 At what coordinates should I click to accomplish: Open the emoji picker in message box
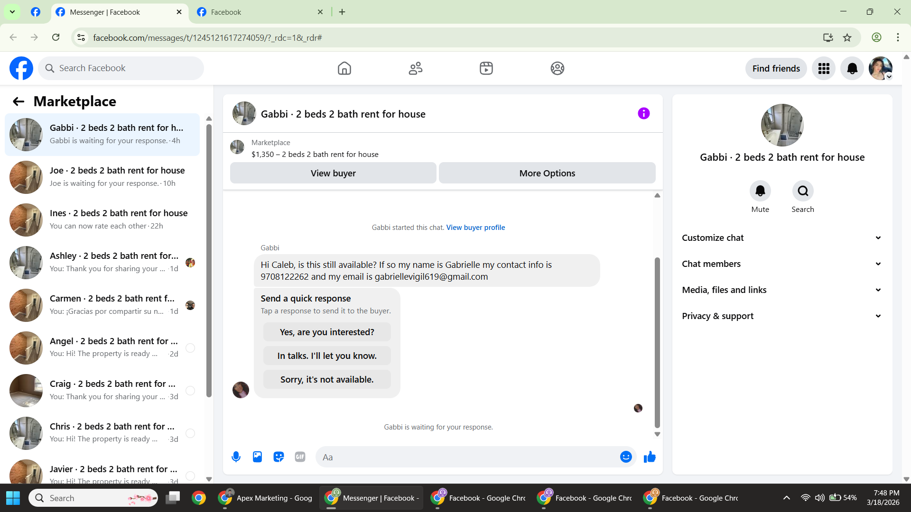[626, 457]
